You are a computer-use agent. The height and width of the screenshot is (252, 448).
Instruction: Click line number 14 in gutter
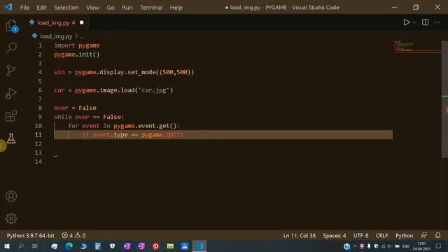(x=38, y=162)
